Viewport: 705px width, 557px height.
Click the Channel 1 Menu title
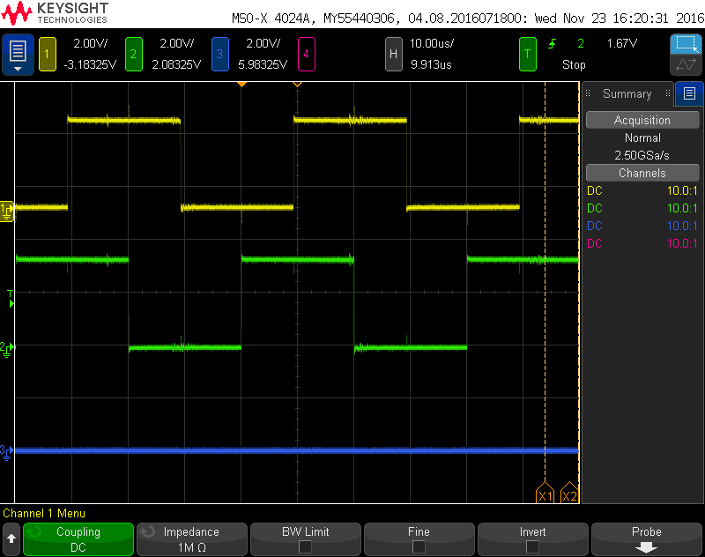coord(44,513)
